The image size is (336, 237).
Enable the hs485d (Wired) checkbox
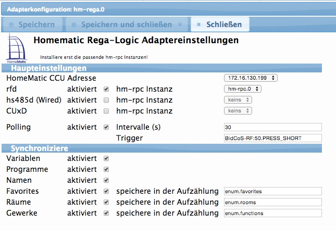(x=106, y=100)
